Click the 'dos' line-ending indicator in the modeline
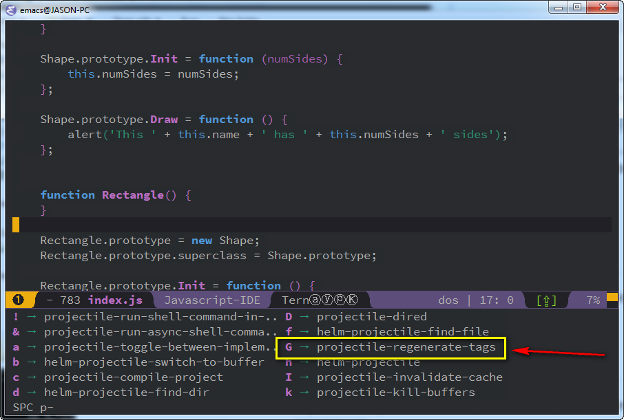The image size is (624, 420). point(448,300)
